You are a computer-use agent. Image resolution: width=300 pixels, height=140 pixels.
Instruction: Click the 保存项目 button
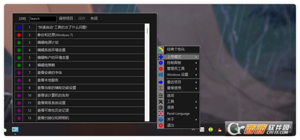click(x=66, y=18)
